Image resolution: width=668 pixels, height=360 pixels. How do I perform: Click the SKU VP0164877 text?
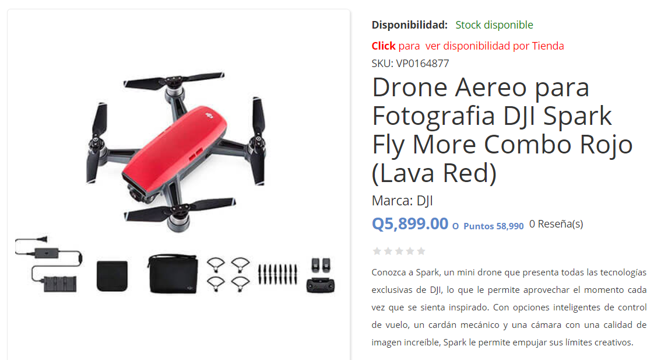[410, 64]
